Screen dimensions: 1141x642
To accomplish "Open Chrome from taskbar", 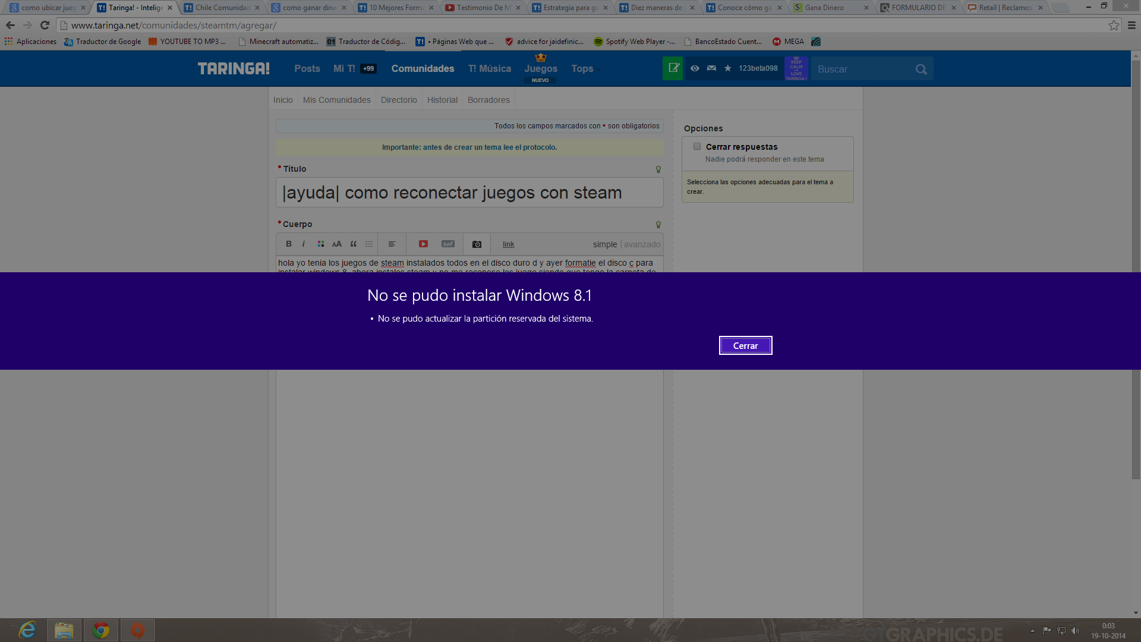I will (x=101, y=630).
